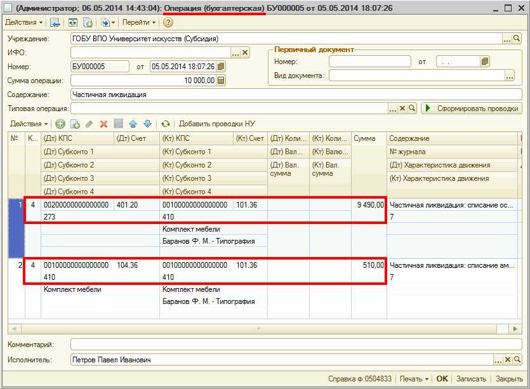The width and height of the screenshot is (530, 389).
Task: Move row down with the arrow
Action: pos(147,124)
